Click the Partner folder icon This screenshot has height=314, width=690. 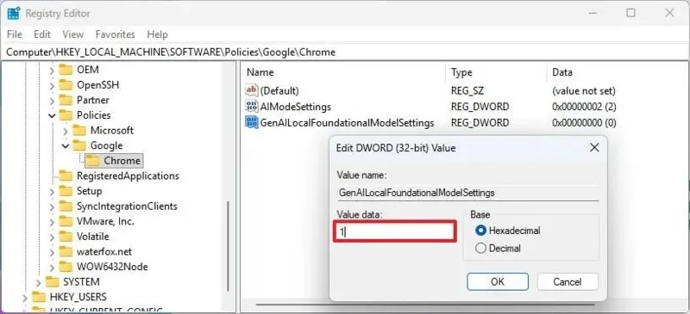pyautogui.click(x=66, y=100)
